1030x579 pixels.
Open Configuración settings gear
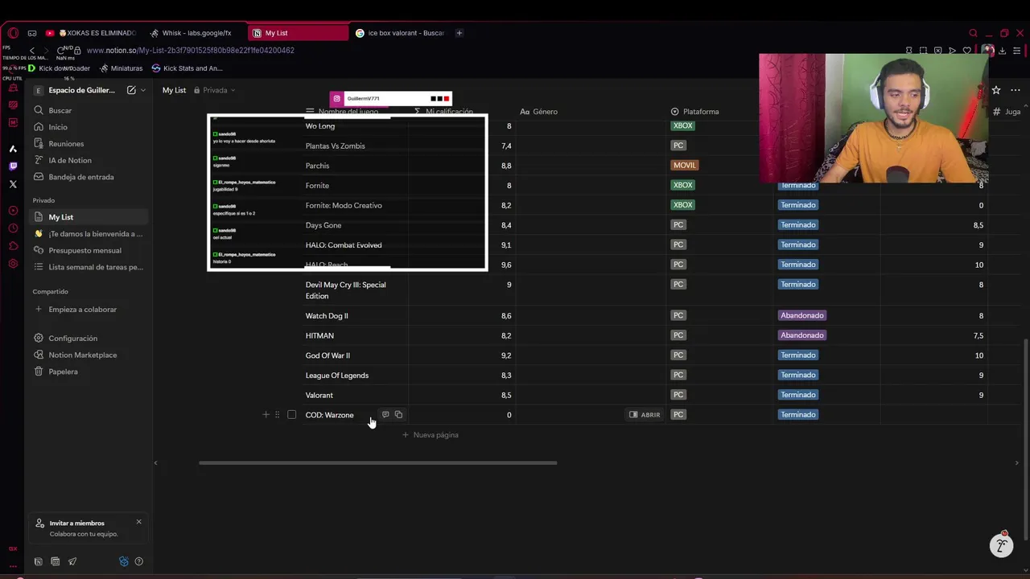(x=39, y=339)
